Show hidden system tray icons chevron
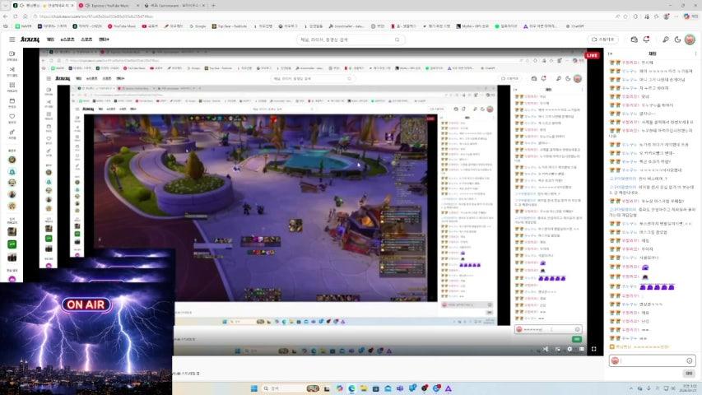702x395 pixels. 631,388
